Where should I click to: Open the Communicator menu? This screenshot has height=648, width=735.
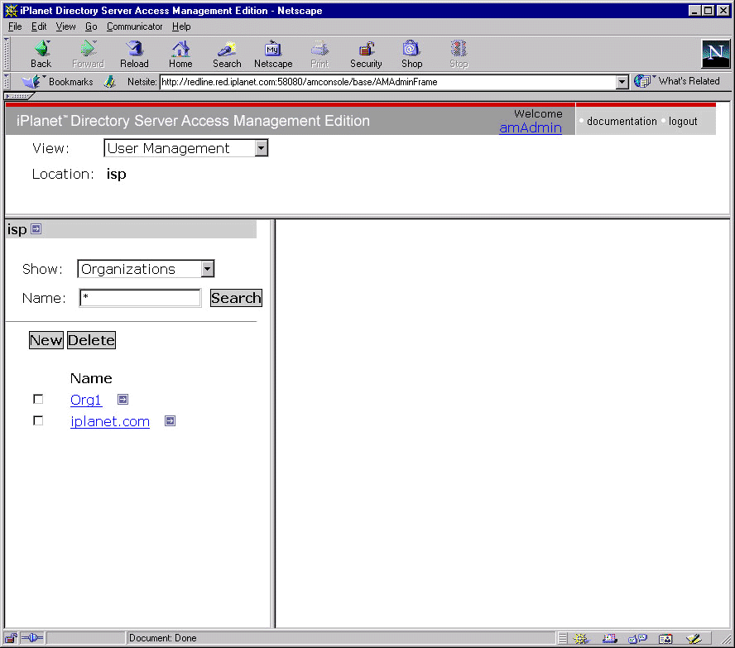click(135, 26)
